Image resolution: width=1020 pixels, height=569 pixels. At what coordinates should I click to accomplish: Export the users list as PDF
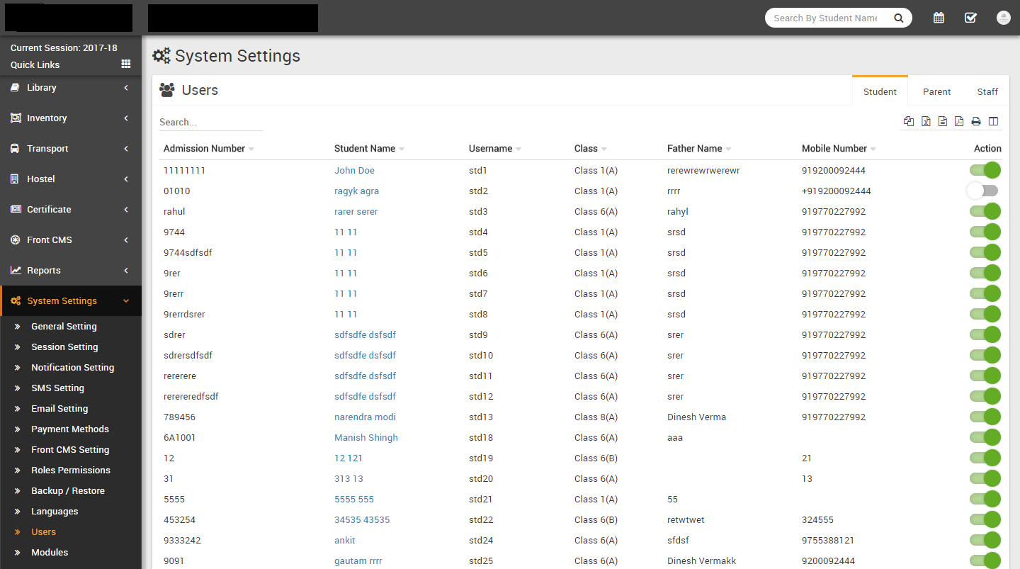(959, 121)
